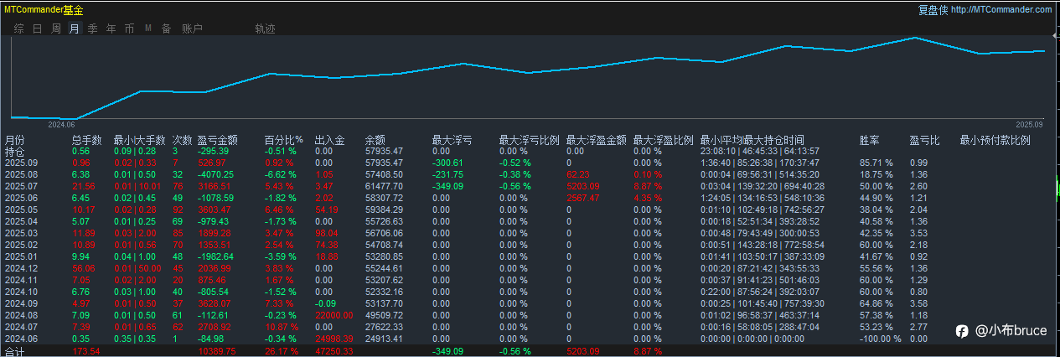
Task: Open the 备 notes tab
Action: [166, 28]
